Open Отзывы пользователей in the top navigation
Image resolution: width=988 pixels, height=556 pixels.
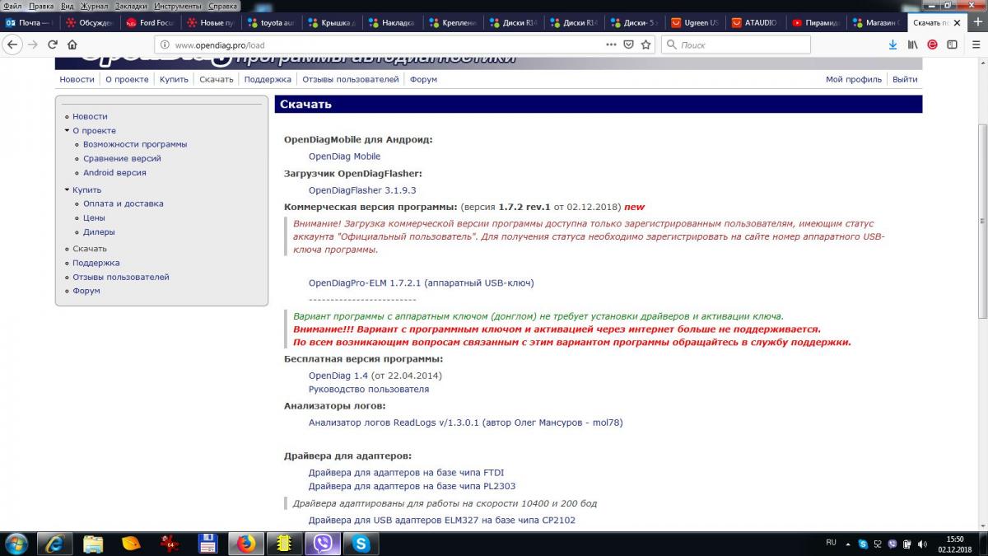coord(351,79)
